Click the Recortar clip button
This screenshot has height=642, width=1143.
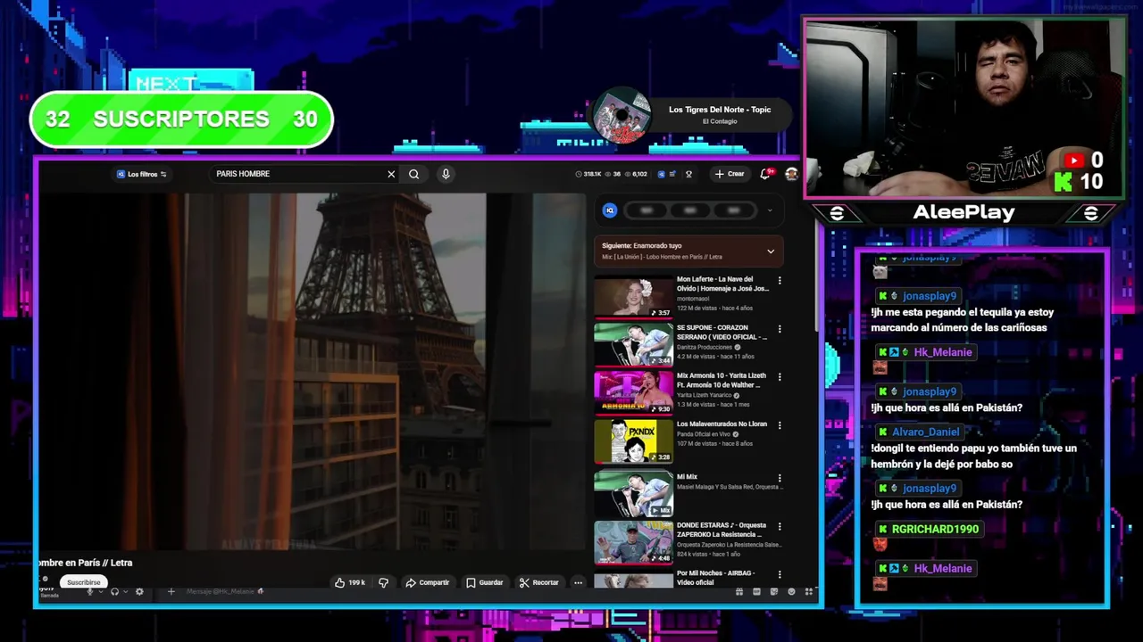[539, 582]
